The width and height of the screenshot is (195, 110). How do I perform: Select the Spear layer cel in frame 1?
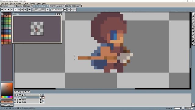(x=41, y=97)
